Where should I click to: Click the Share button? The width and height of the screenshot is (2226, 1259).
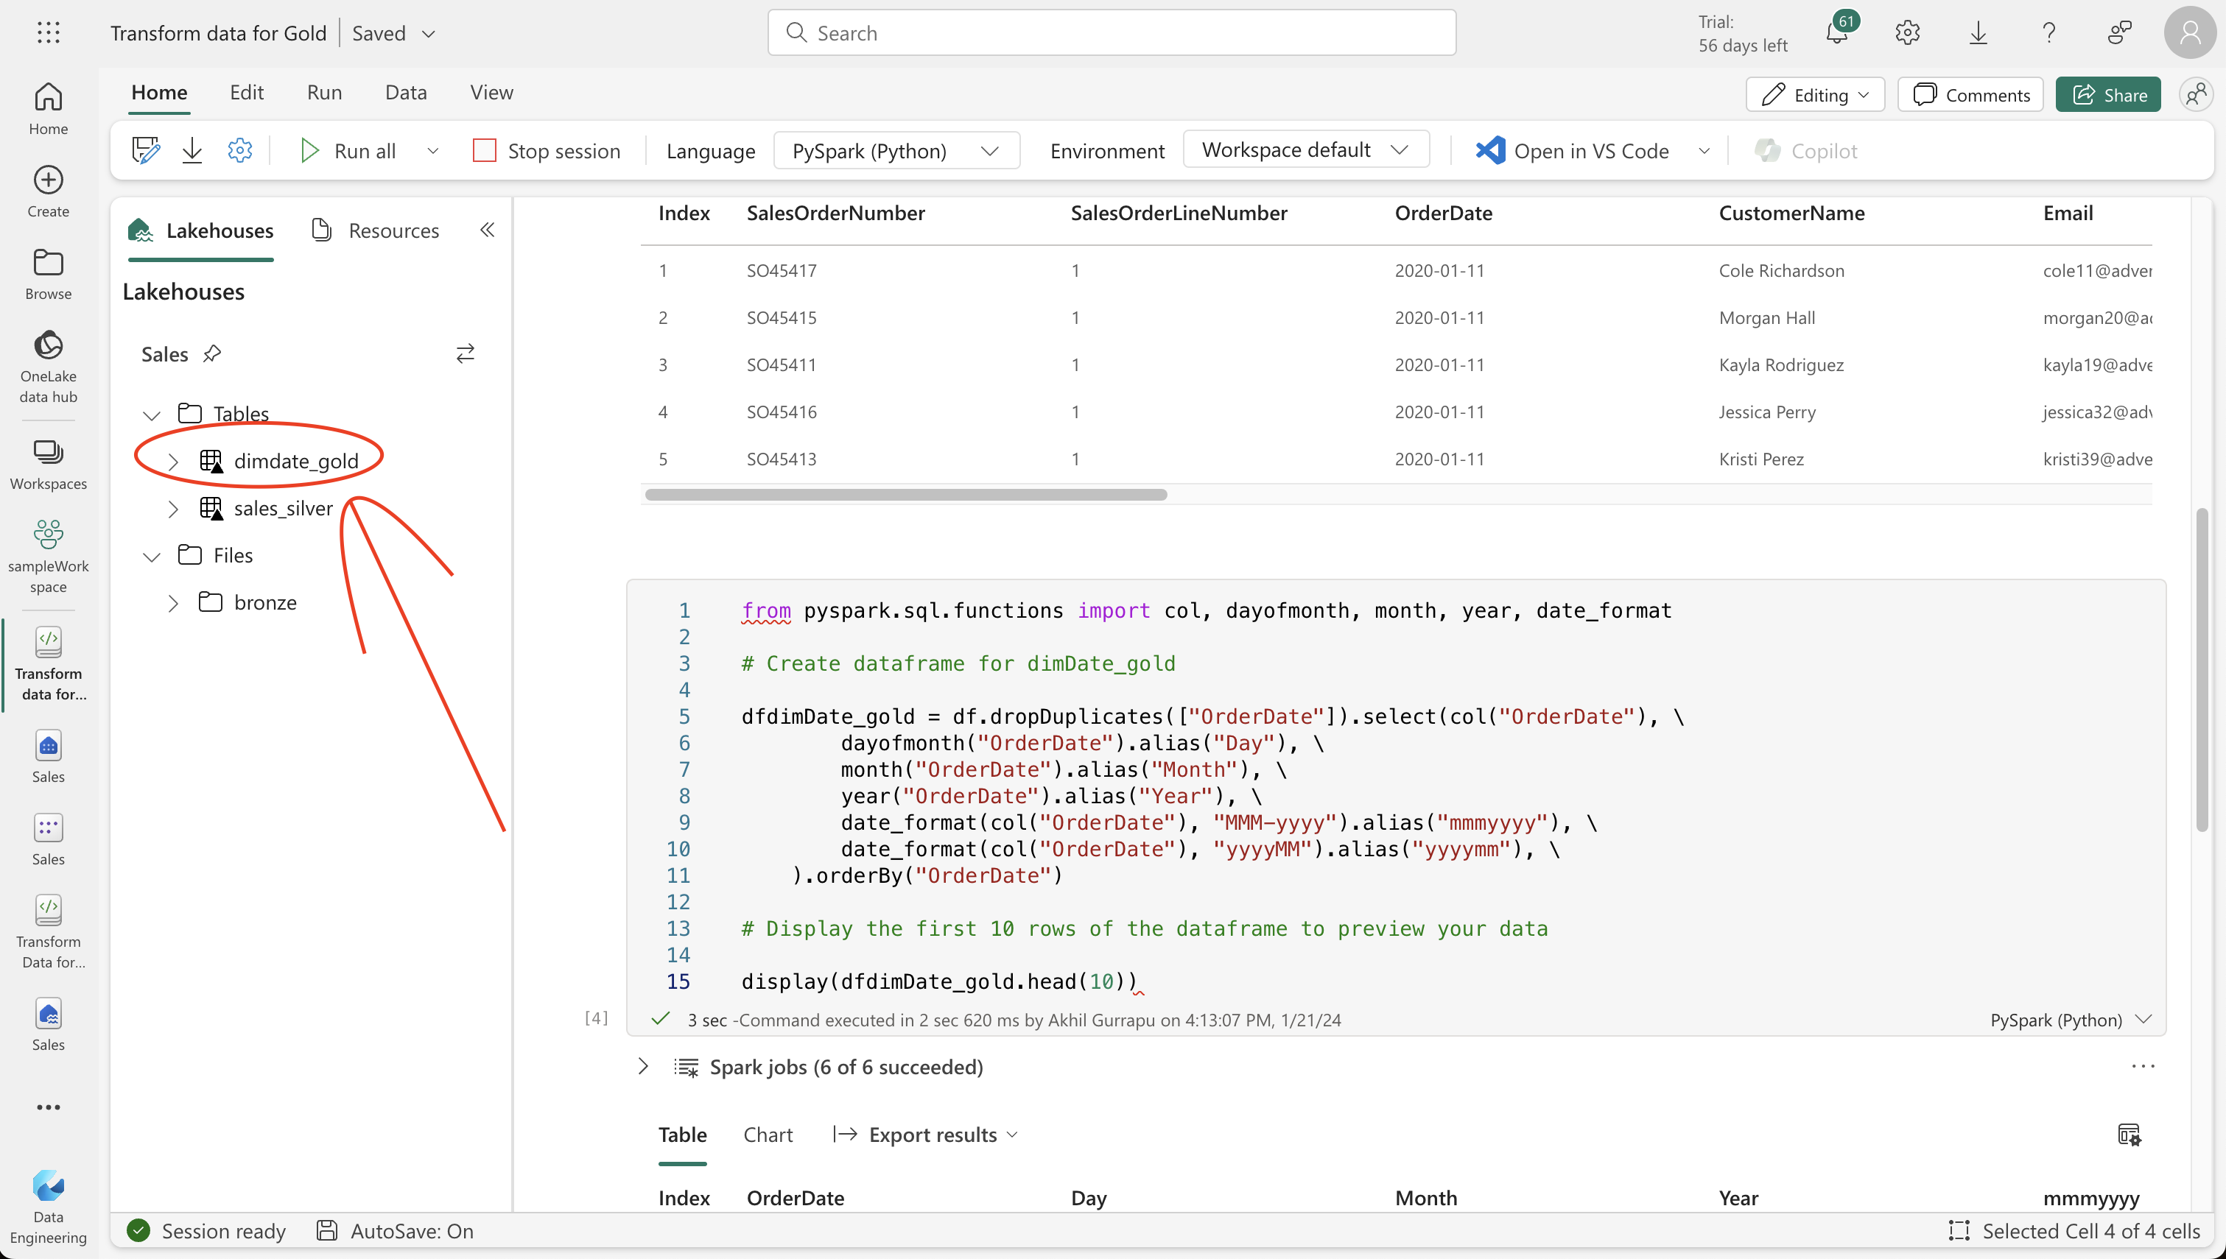click(2107, 94)
